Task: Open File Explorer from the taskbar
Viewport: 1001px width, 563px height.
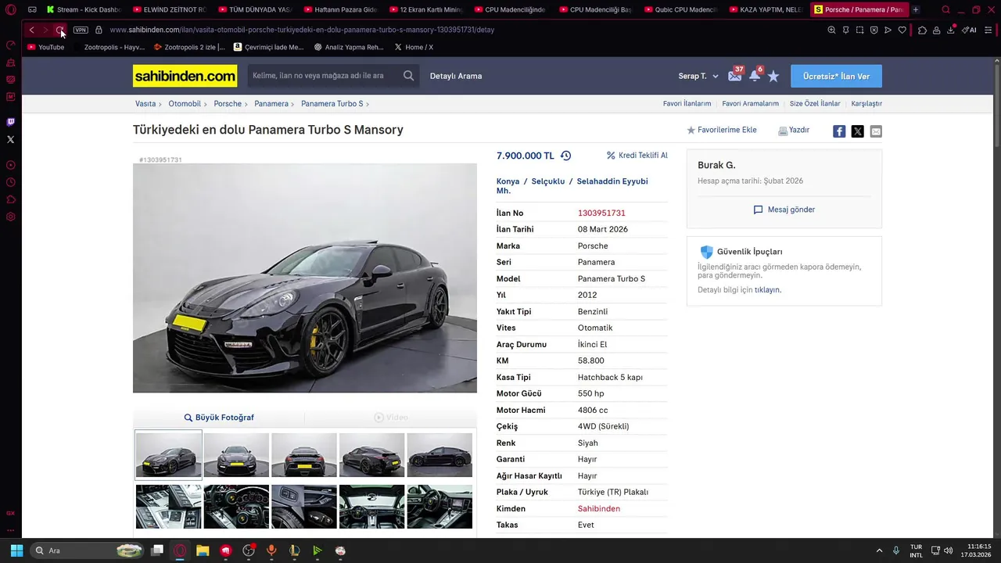Action: click(x=203, y=550)
